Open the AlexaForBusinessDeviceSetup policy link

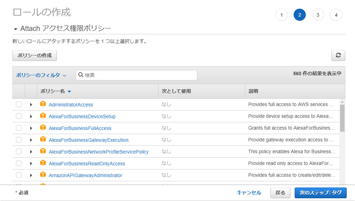point(82,116)
